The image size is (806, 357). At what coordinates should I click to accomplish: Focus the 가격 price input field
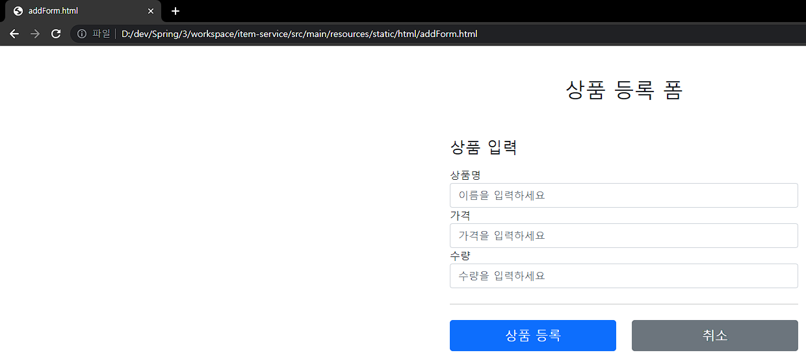[x=624, y=236]
